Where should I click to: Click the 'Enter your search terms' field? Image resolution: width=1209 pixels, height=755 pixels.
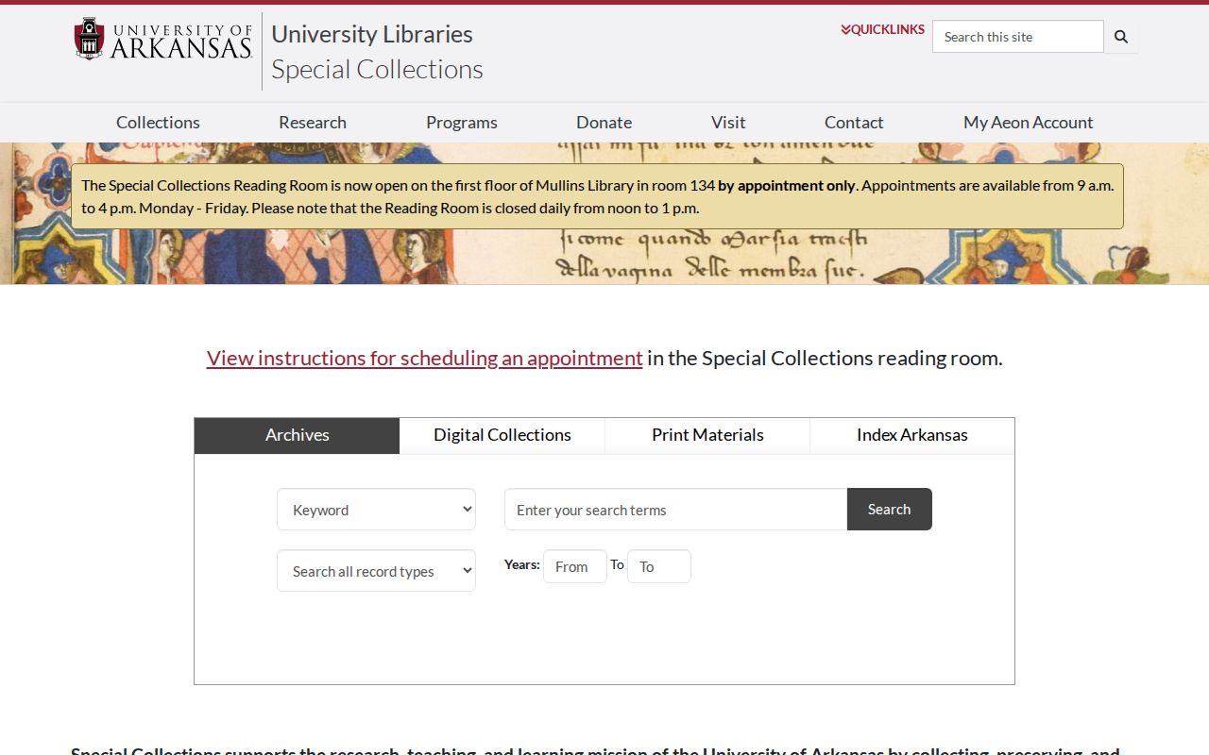[x=675, y=510]
